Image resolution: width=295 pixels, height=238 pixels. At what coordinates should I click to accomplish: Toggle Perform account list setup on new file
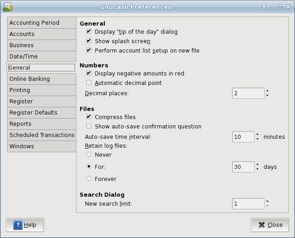[89, 50]
